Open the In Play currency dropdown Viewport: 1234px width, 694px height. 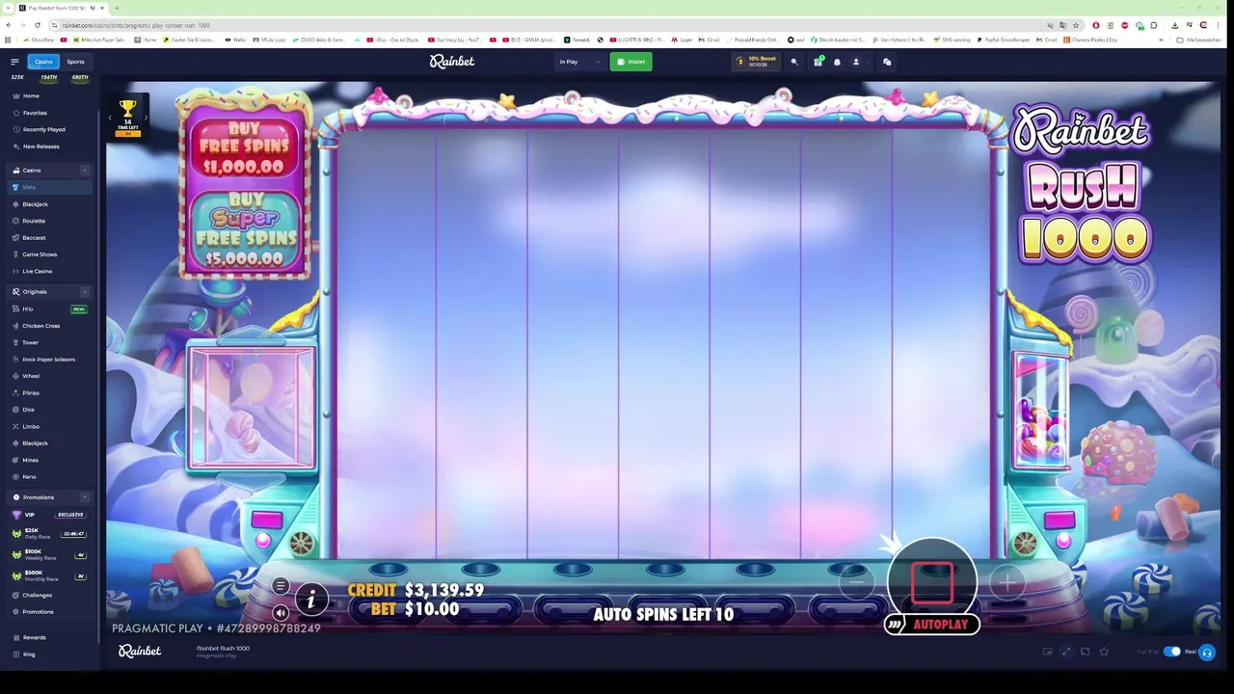[x=579, y=62]
